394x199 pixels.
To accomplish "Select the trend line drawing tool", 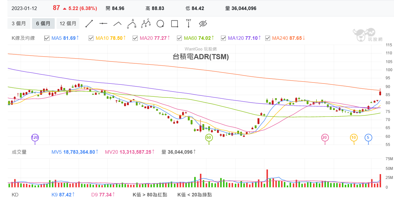I will point(89,24).
